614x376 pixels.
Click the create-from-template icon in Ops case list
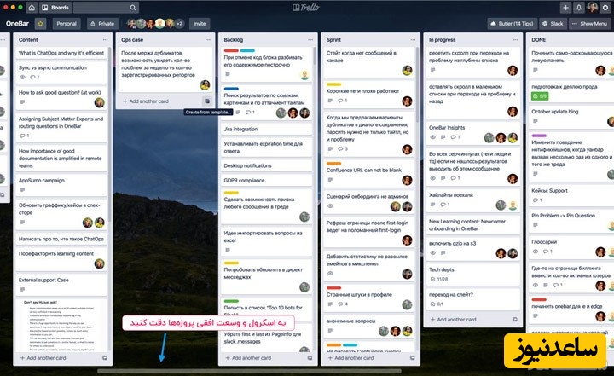click(x=207, y=101)
